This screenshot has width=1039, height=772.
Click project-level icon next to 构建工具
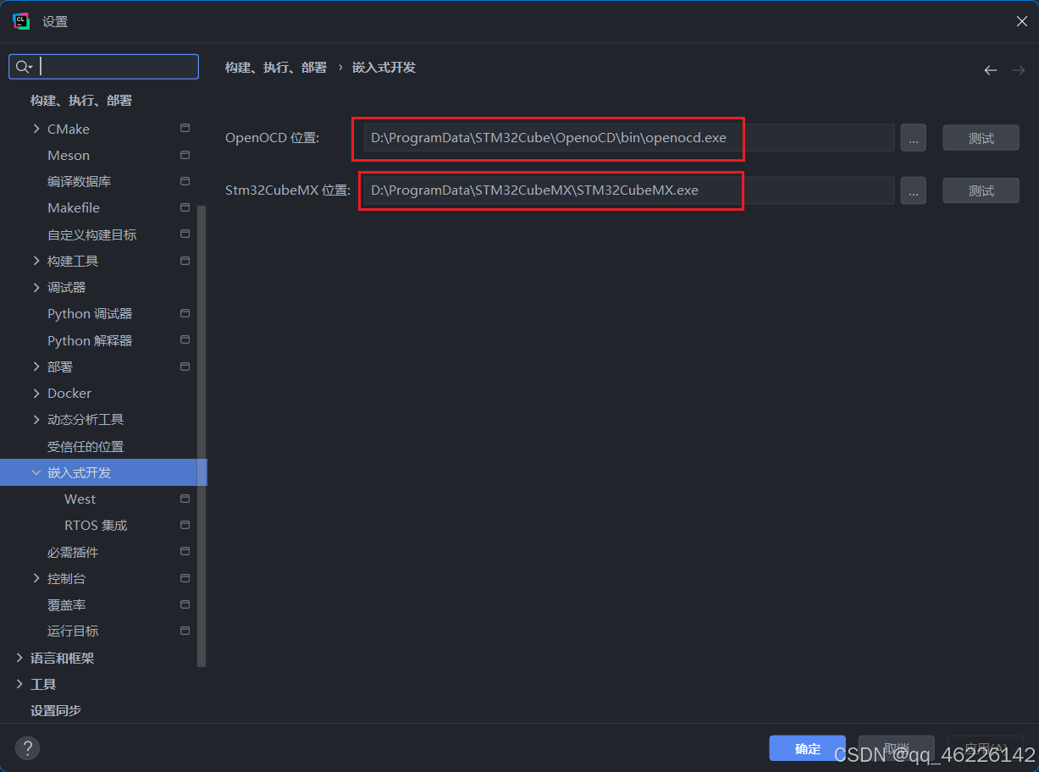click(185, 261)
